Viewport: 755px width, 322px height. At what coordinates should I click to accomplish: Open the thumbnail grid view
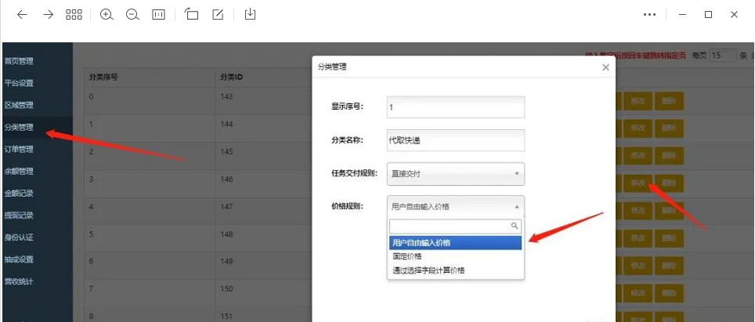[x=74, y=15]
